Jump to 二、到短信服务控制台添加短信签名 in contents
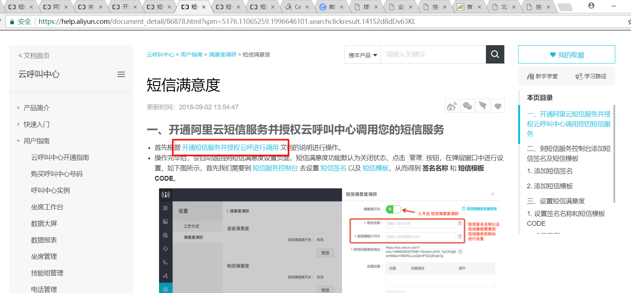 click(x=569, y=153)
